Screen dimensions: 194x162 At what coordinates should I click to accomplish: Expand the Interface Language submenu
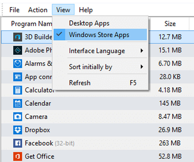[100, 51]
